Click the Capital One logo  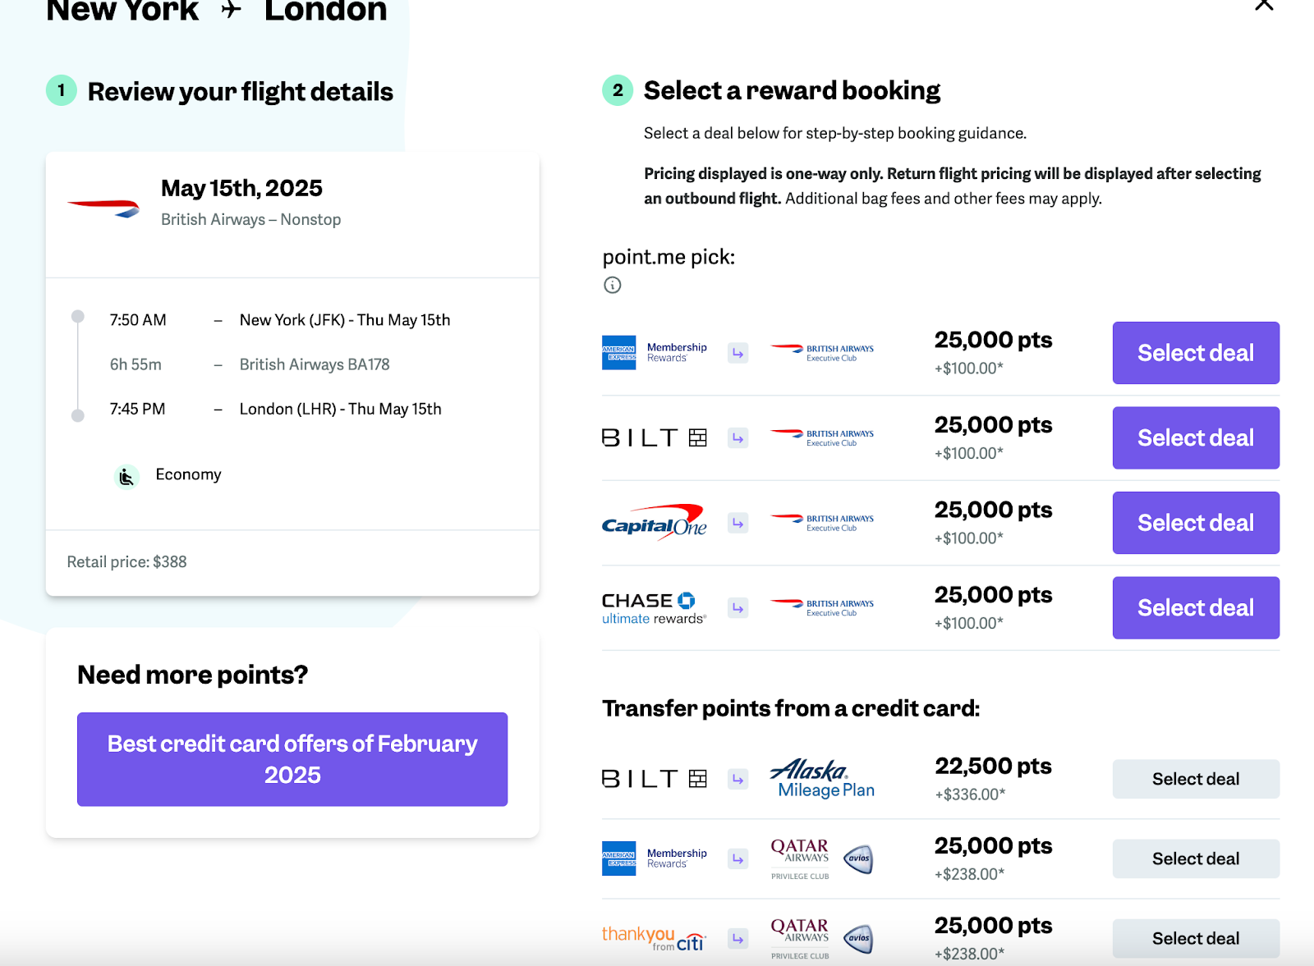(655, 523)
